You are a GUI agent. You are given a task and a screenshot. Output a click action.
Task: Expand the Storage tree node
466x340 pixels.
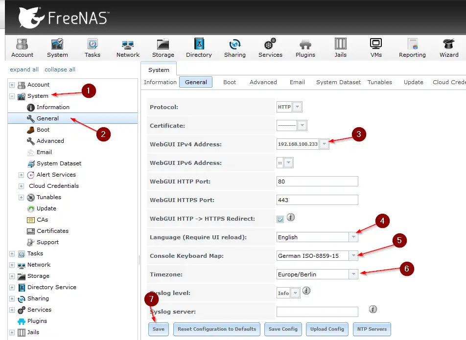click(12, 276)
